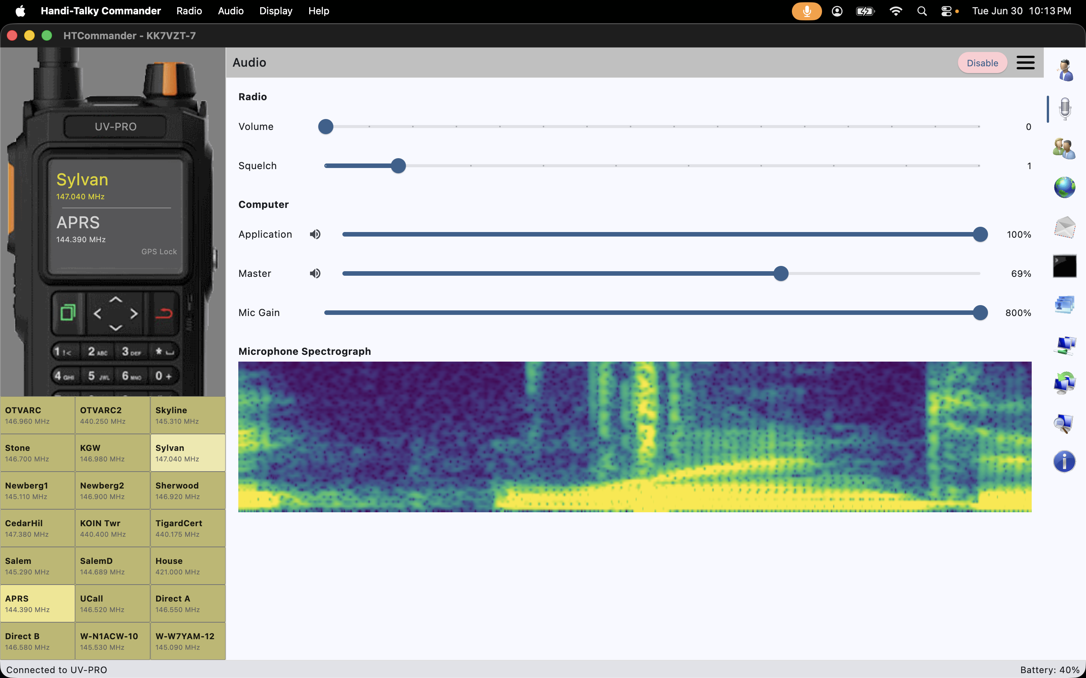Open the Radio menu
The height and width of the screenshot is (678, 1086).
pyautogui.click(x=189, y=11)
